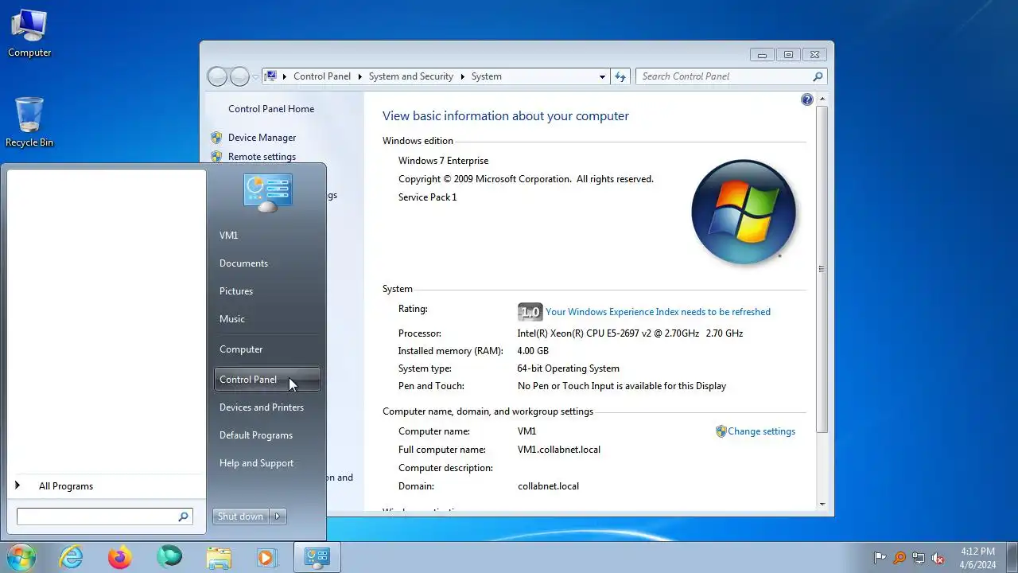This screenshot has height=573, width=1018.
Task: Open Windows Explorer folder on taskbar
Action: [219, 557]
